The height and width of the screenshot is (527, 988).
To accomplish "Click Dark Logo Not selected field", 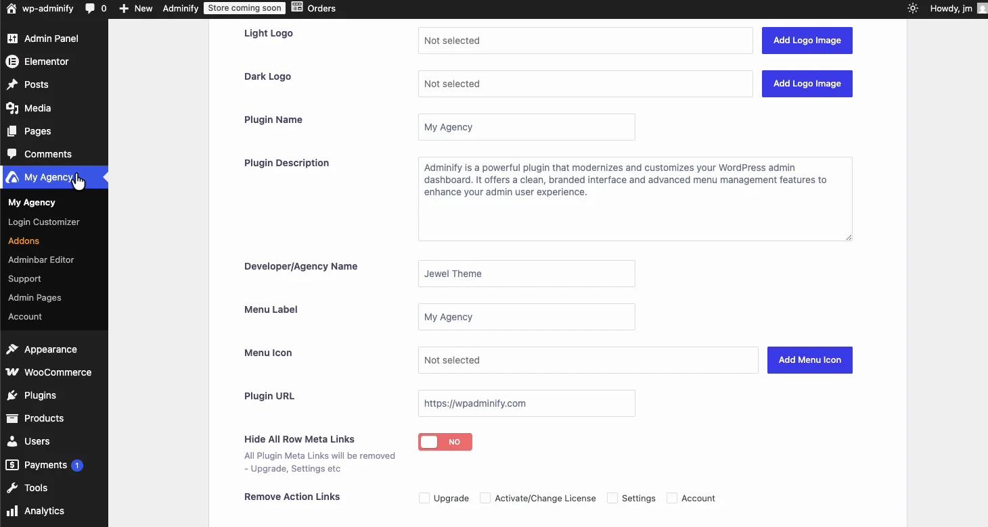I will pyautogui.click(x=585, y=84).
